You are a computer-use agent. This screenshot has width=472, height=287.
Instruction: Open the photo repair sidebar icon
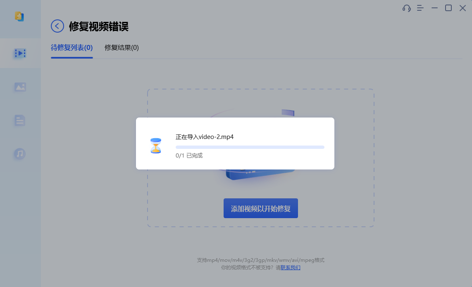coord(20,87)
